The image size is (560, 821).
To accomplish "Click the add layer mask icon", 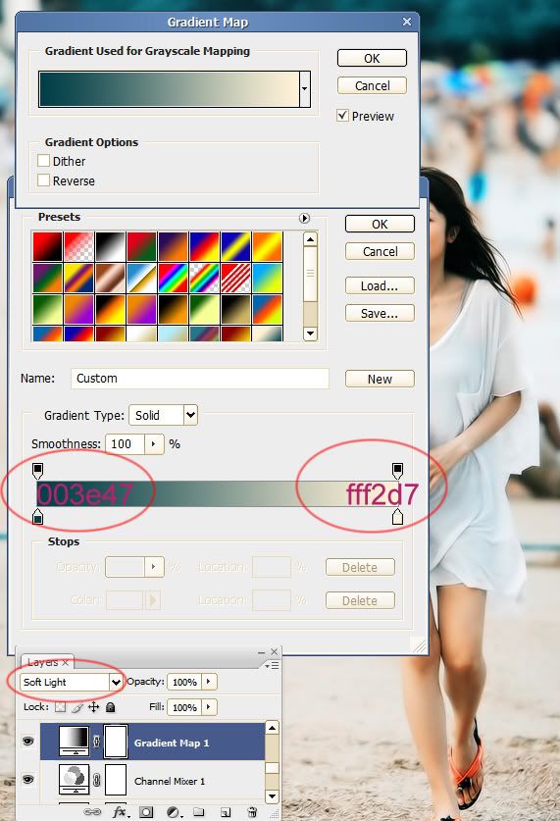I will tap(146, 812).
